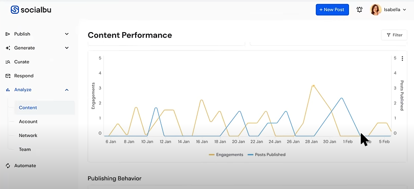Open the Network analytics page

28,136
